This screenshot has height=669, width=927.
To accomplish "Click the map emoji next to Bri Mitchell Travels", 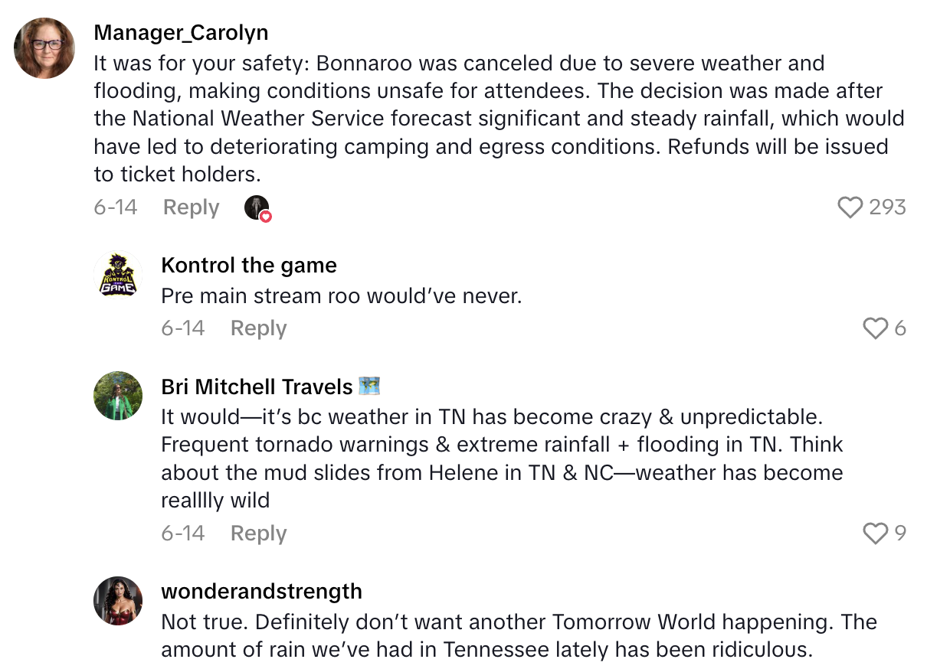I will 370,387.
